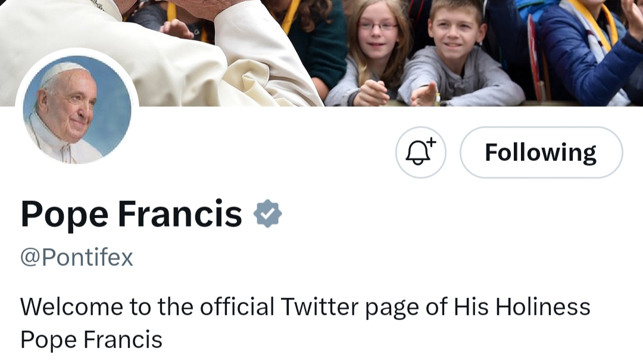Toggle follow state via Following pill

[541, 153]
